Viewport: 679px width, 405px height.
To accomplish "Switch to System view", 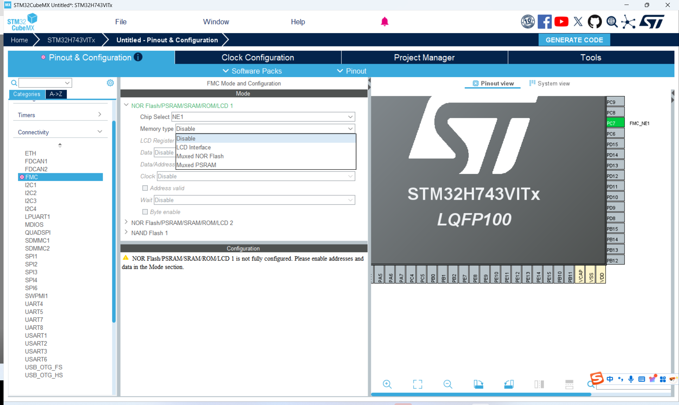I will (x=550, y=83).
